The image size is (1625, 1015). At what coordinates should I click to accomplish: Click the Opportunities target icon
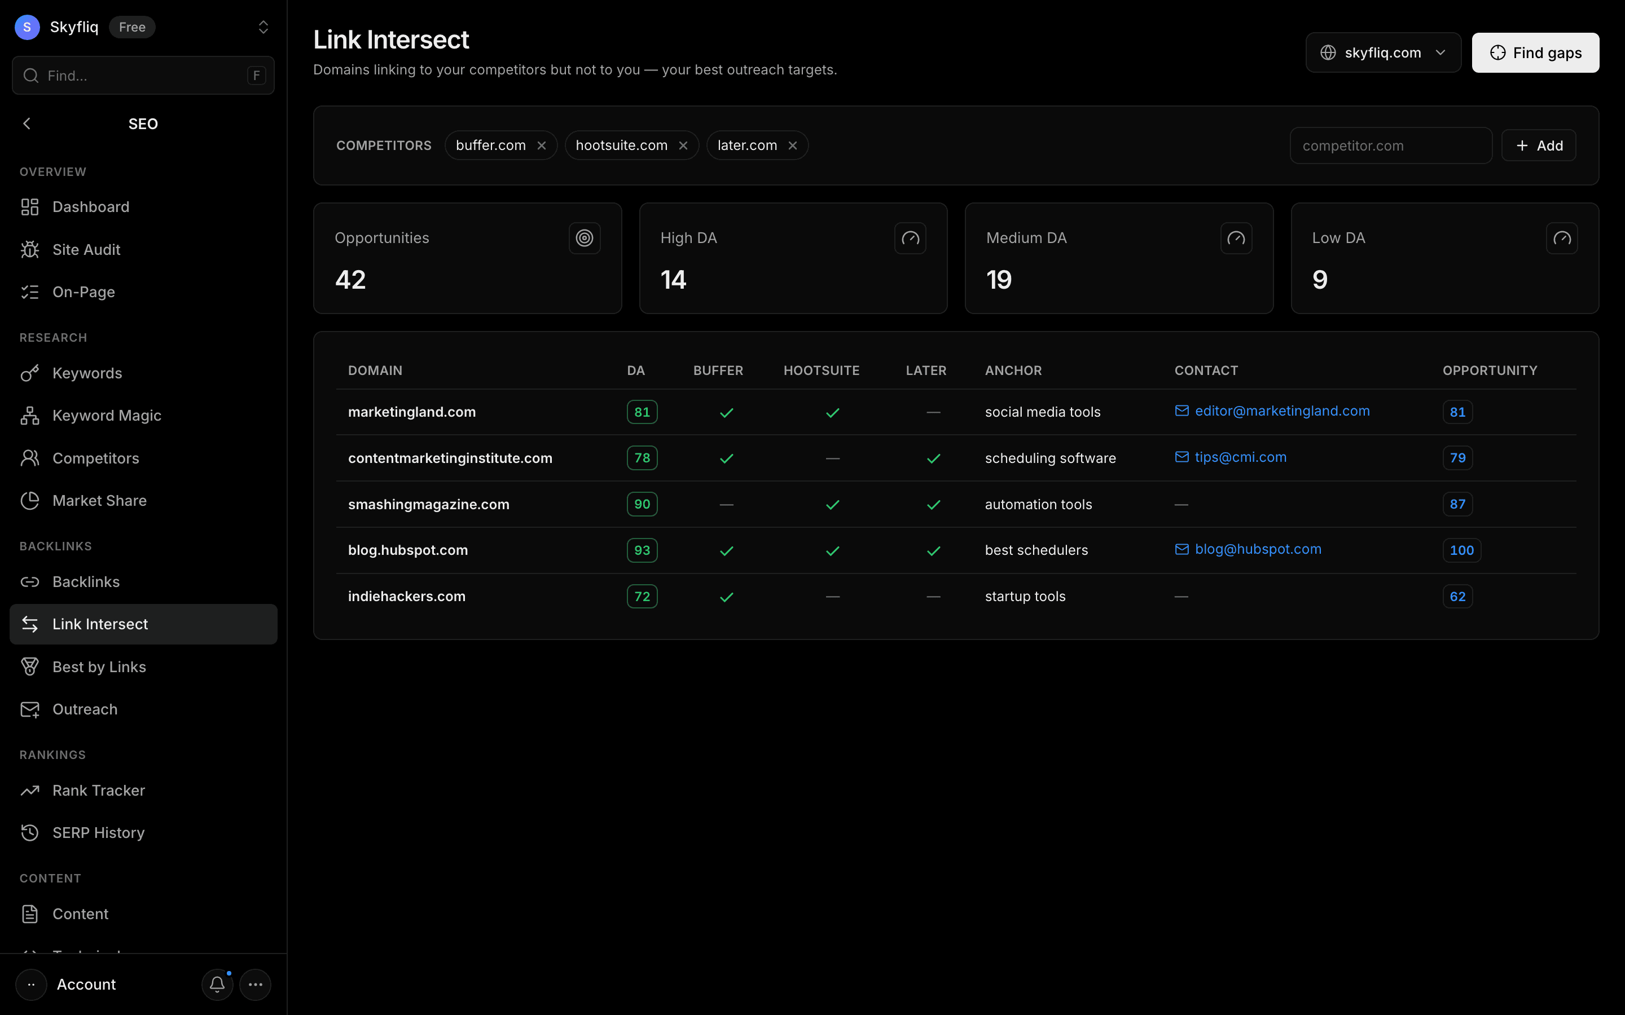[x=584, y=239]
